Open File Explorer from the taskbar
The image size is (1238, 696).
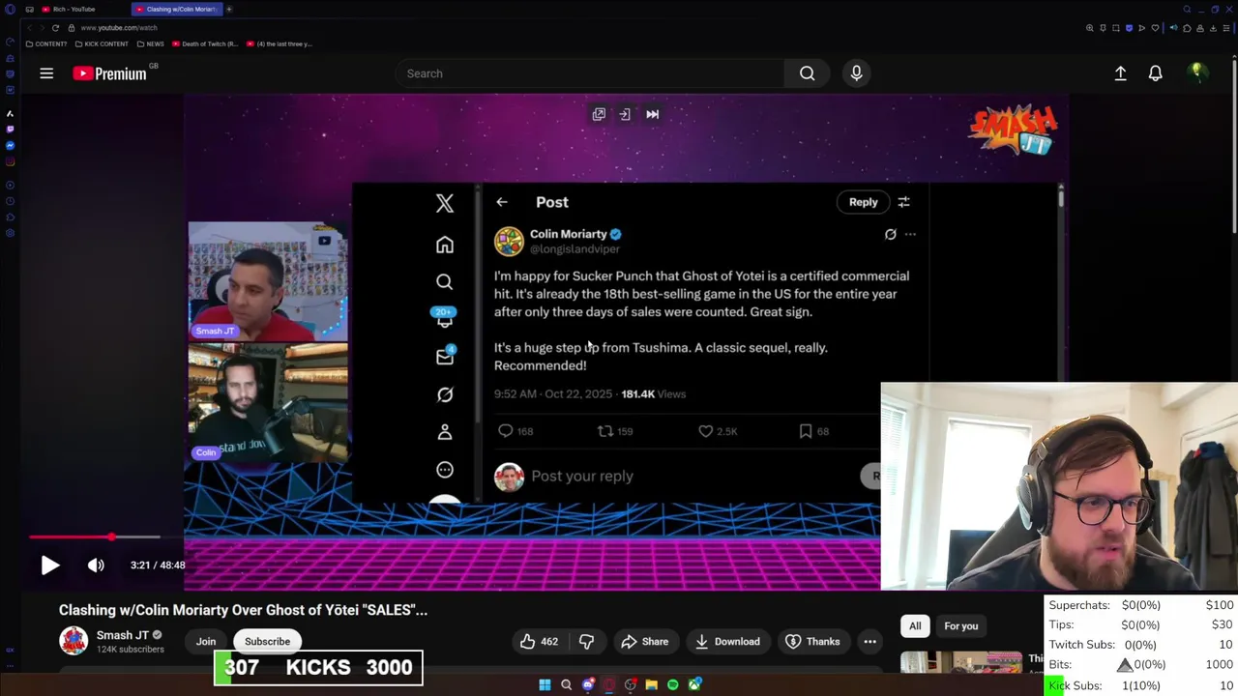pos(651,684)
